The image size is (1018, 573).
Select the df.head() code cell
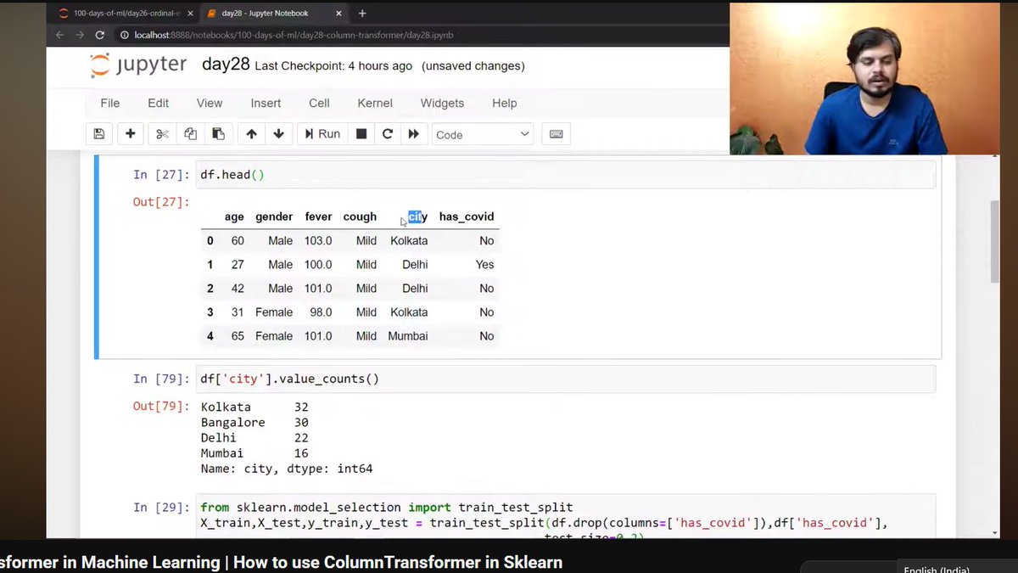[566, 175]
